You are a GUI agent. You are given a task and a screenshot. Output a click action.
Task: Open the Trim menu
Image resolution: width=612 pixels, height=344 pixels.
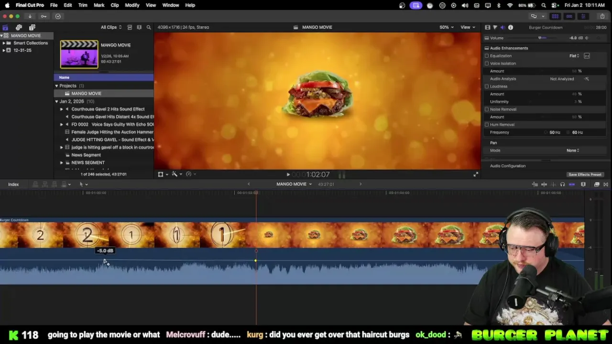83,5
